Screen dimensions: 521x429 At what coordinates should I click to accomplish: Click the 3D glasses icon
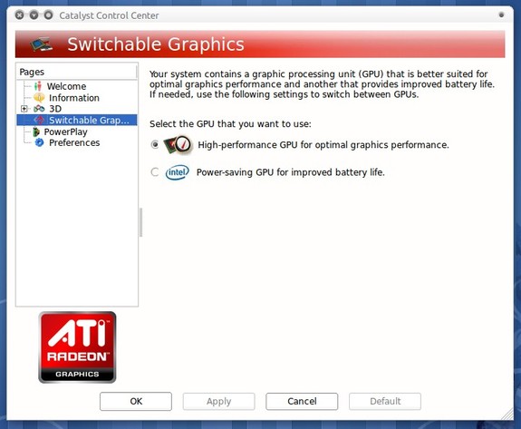(x=39, y=109)
